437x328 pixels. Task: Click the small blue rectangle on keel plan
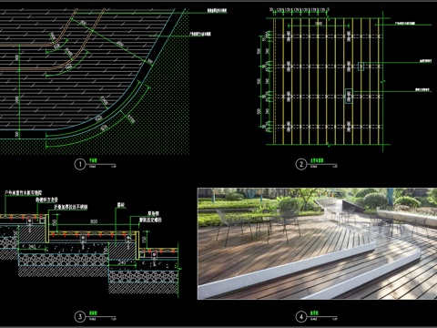[361, 67]
